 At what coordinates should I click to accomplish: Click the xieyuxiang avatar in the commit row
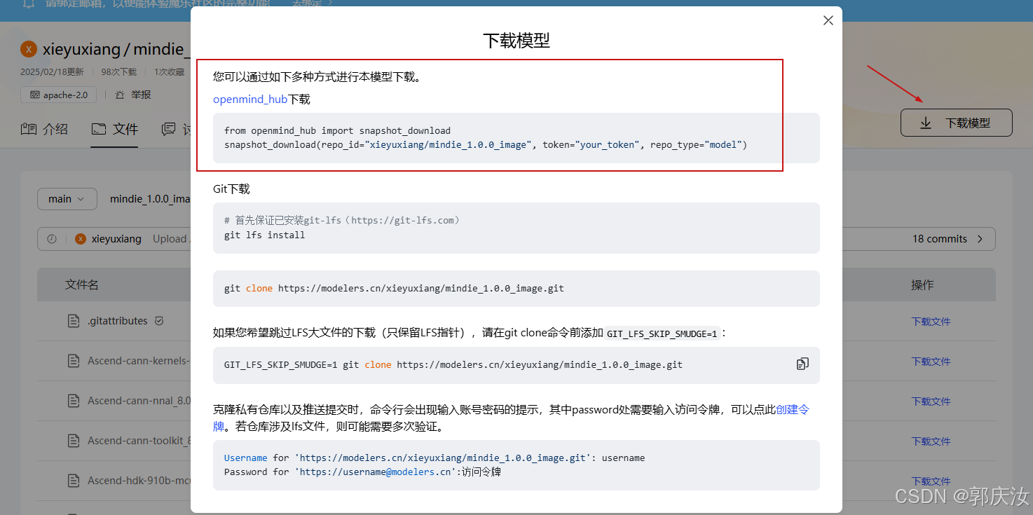pos(81,239)
